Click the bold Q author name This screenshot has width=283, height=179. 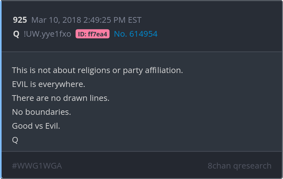16,34
